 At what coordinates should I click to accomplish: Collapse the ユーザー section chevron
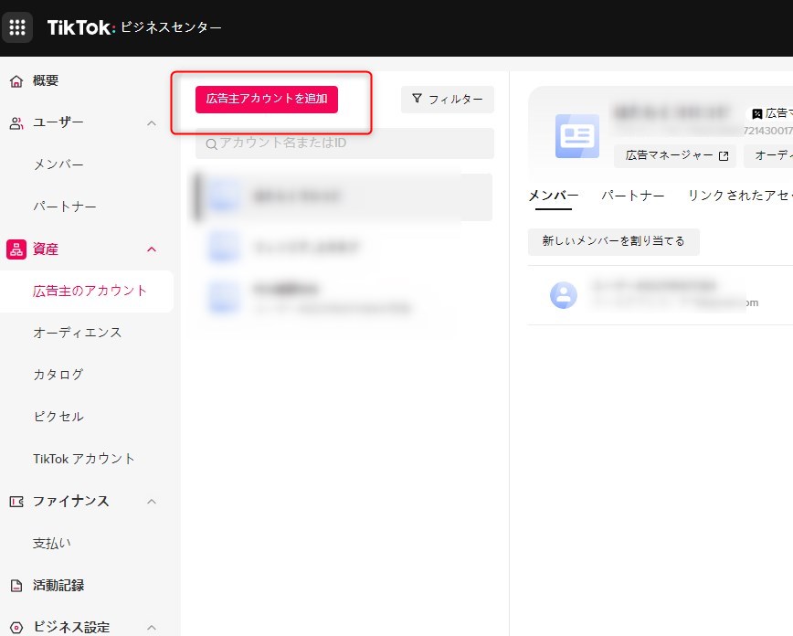[x=152, y=123]
